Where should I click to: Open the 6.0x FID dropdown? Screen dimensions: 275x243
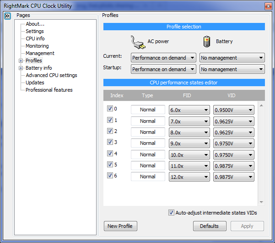tap(189, 110)
